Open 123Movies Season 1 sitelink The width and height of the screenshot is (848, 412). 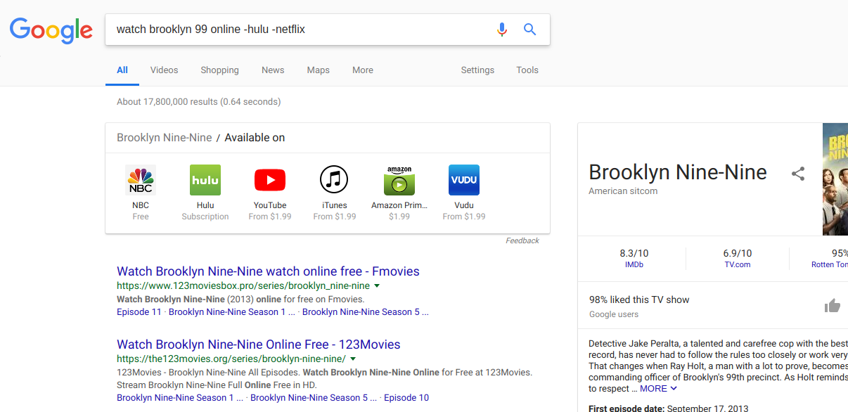pyautogui.click(x=180, y=398)
